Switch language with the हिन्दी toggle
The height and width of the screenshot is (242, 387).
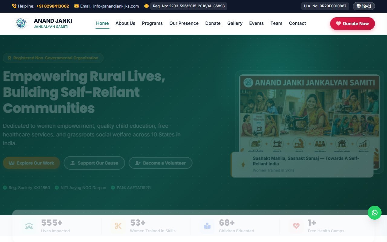pyautogui.click(x=364, y=6)
